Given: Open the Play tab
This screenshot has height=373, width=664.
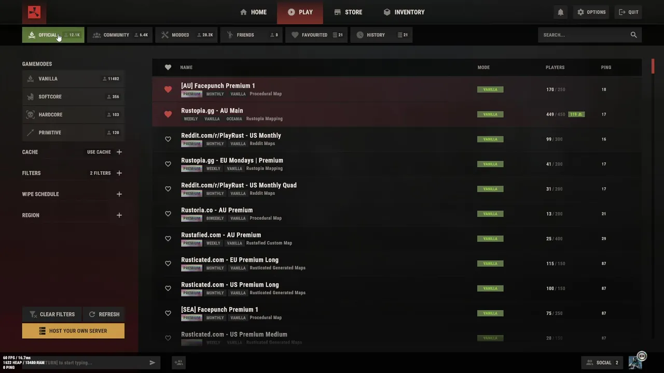Looking at the screenshot, I should click(x=300, y=12).
